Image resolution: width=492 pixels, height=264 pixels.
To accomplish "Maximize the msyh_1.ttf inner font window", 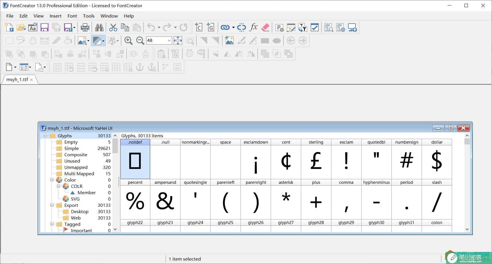I will pos(451,128).
